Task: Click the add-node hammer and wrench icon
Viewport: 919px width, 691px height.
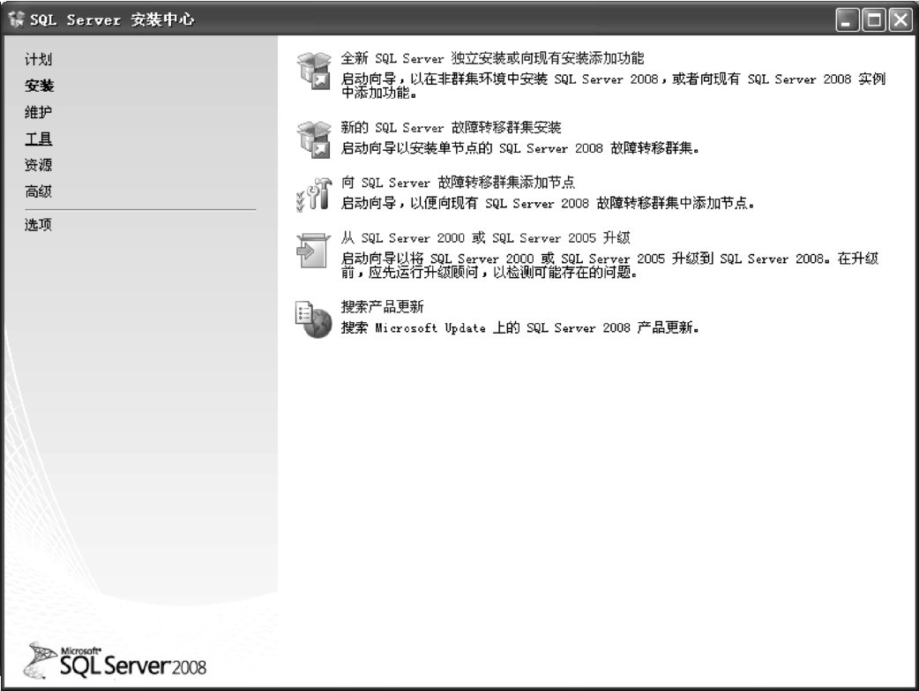Action: coord(314,193)
